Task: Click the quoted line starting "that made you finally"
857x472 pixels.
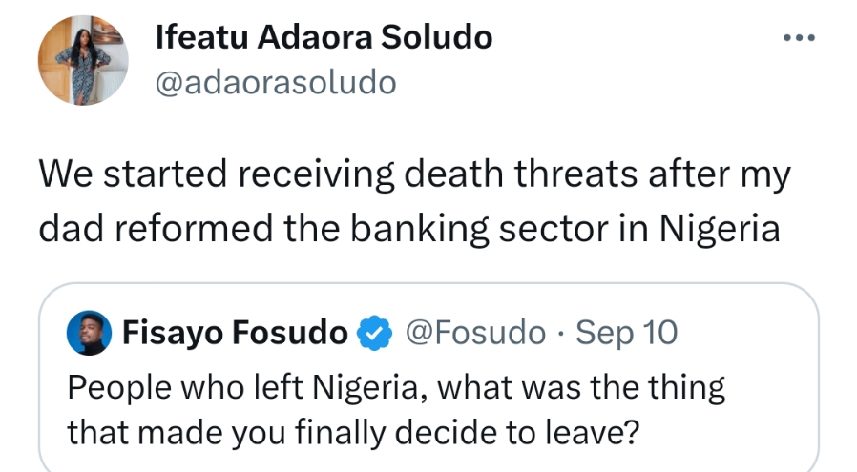Action: point(352,432)
